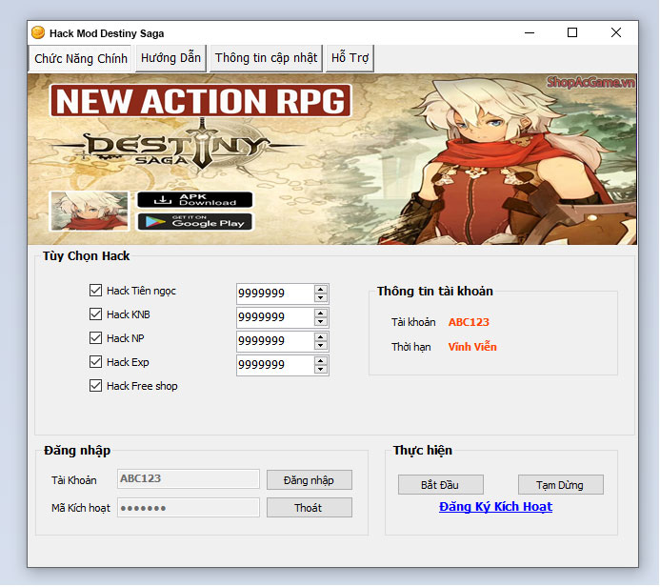Viewport: 660px width, 587px height.
Task: Increase the Hack Exp value with up arrow
Action: coord(321,361)
